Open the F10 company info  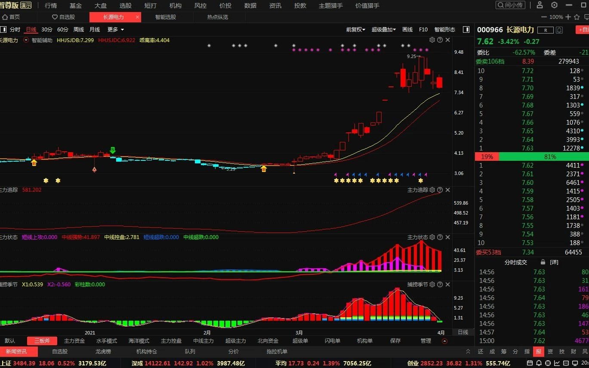tap(423, 30)
